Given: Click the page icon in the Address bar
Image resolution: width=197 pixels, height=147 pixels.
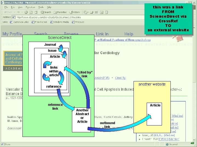Looking at the screenshot, I should coord(14,17).
